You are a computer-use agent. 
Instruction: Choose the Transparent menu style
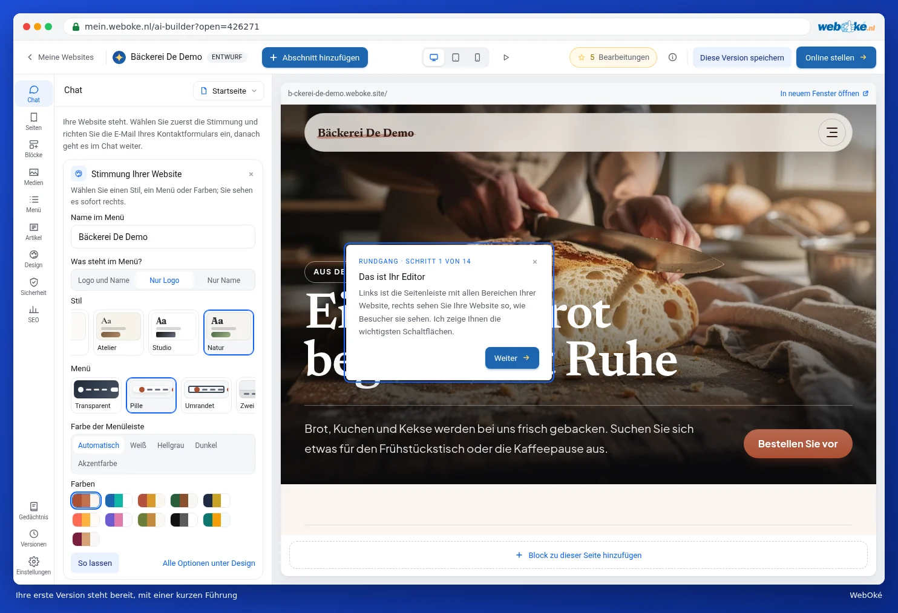(x=96, y=395)
